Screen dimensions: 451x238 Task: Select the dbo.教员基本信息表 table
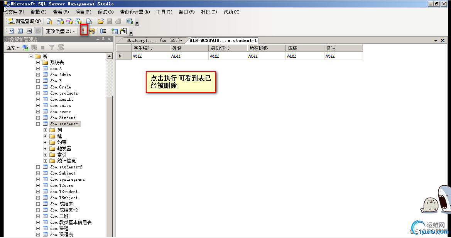tap(71, 223)
